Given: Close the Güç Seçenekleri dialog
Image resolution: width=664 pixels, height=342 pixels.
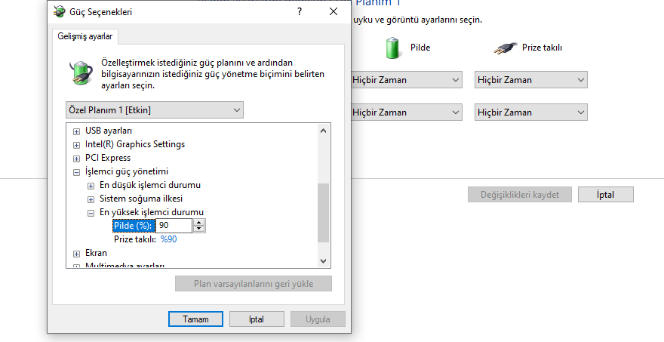Looking at the screenshot, I should [334, 11].
